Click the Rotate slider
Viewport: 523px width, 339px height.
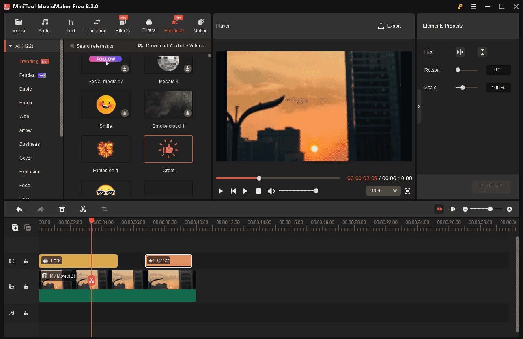[466, 70]
